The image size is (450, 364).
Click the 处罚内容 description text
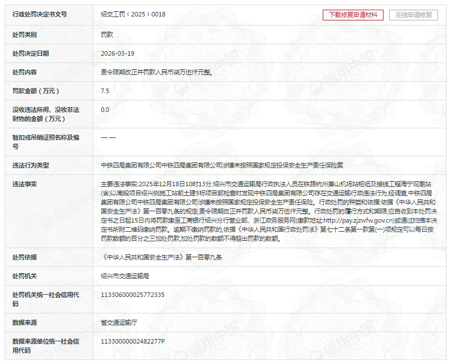point(157,72)
